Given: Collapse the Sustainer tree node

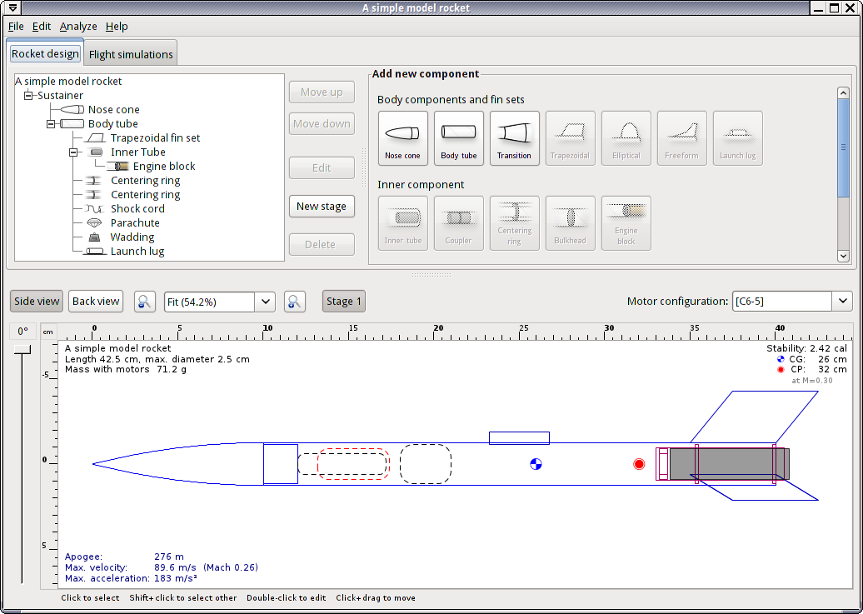Looking at the screenshot, I should coord(28,96).
